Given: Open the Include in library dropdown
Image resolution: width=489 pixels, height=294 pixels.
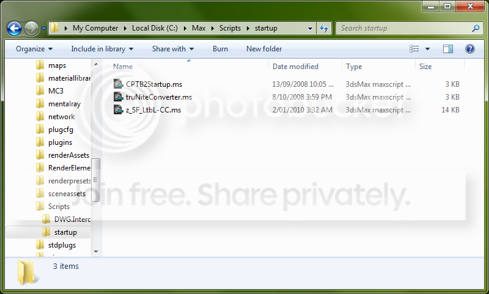Looking at the screenshot, I should 102,49.
